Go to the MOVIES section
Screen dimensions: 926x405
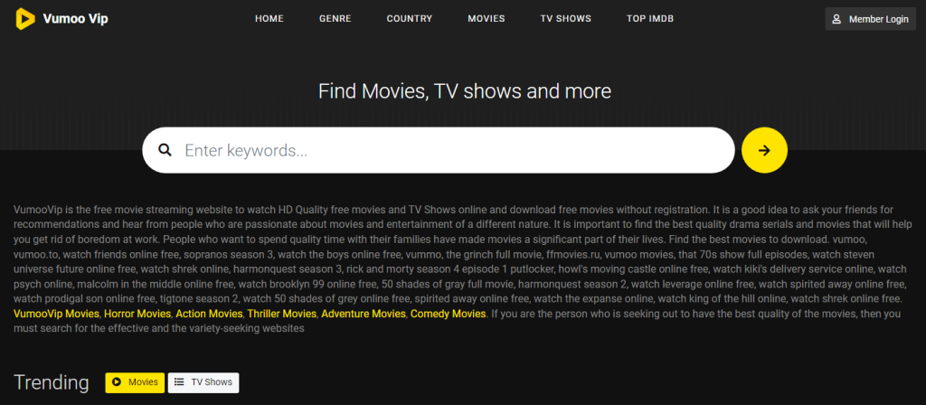tap(487, 19)
